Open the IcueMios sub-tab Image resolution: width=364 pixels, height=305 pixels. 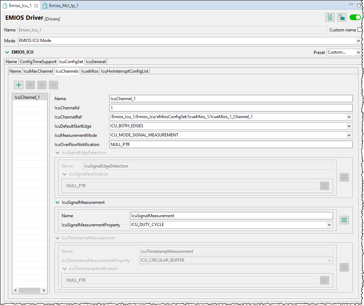(90, 71)
